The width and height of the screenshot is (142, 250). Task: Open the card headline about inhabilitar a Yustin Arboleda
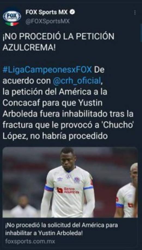coord(61,229)
